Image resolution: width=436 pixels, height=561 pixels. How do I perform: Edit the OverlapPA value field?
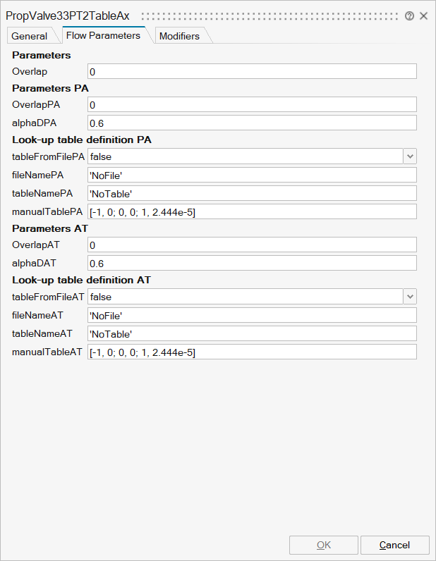pyautogui.click(x=252, y=105)
